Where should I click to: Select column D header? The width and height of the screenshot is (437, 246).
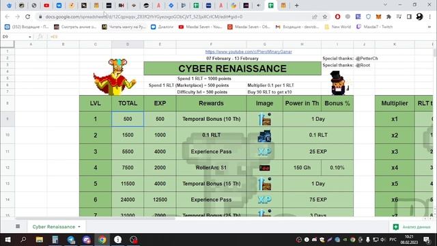click(x=128, y=44)
